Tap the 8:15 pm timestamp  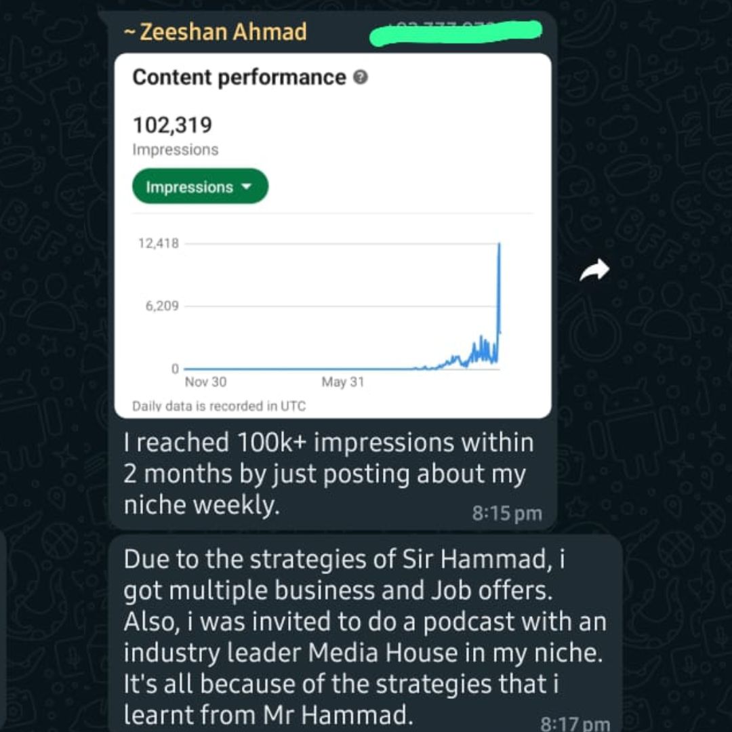pos(507,514)
